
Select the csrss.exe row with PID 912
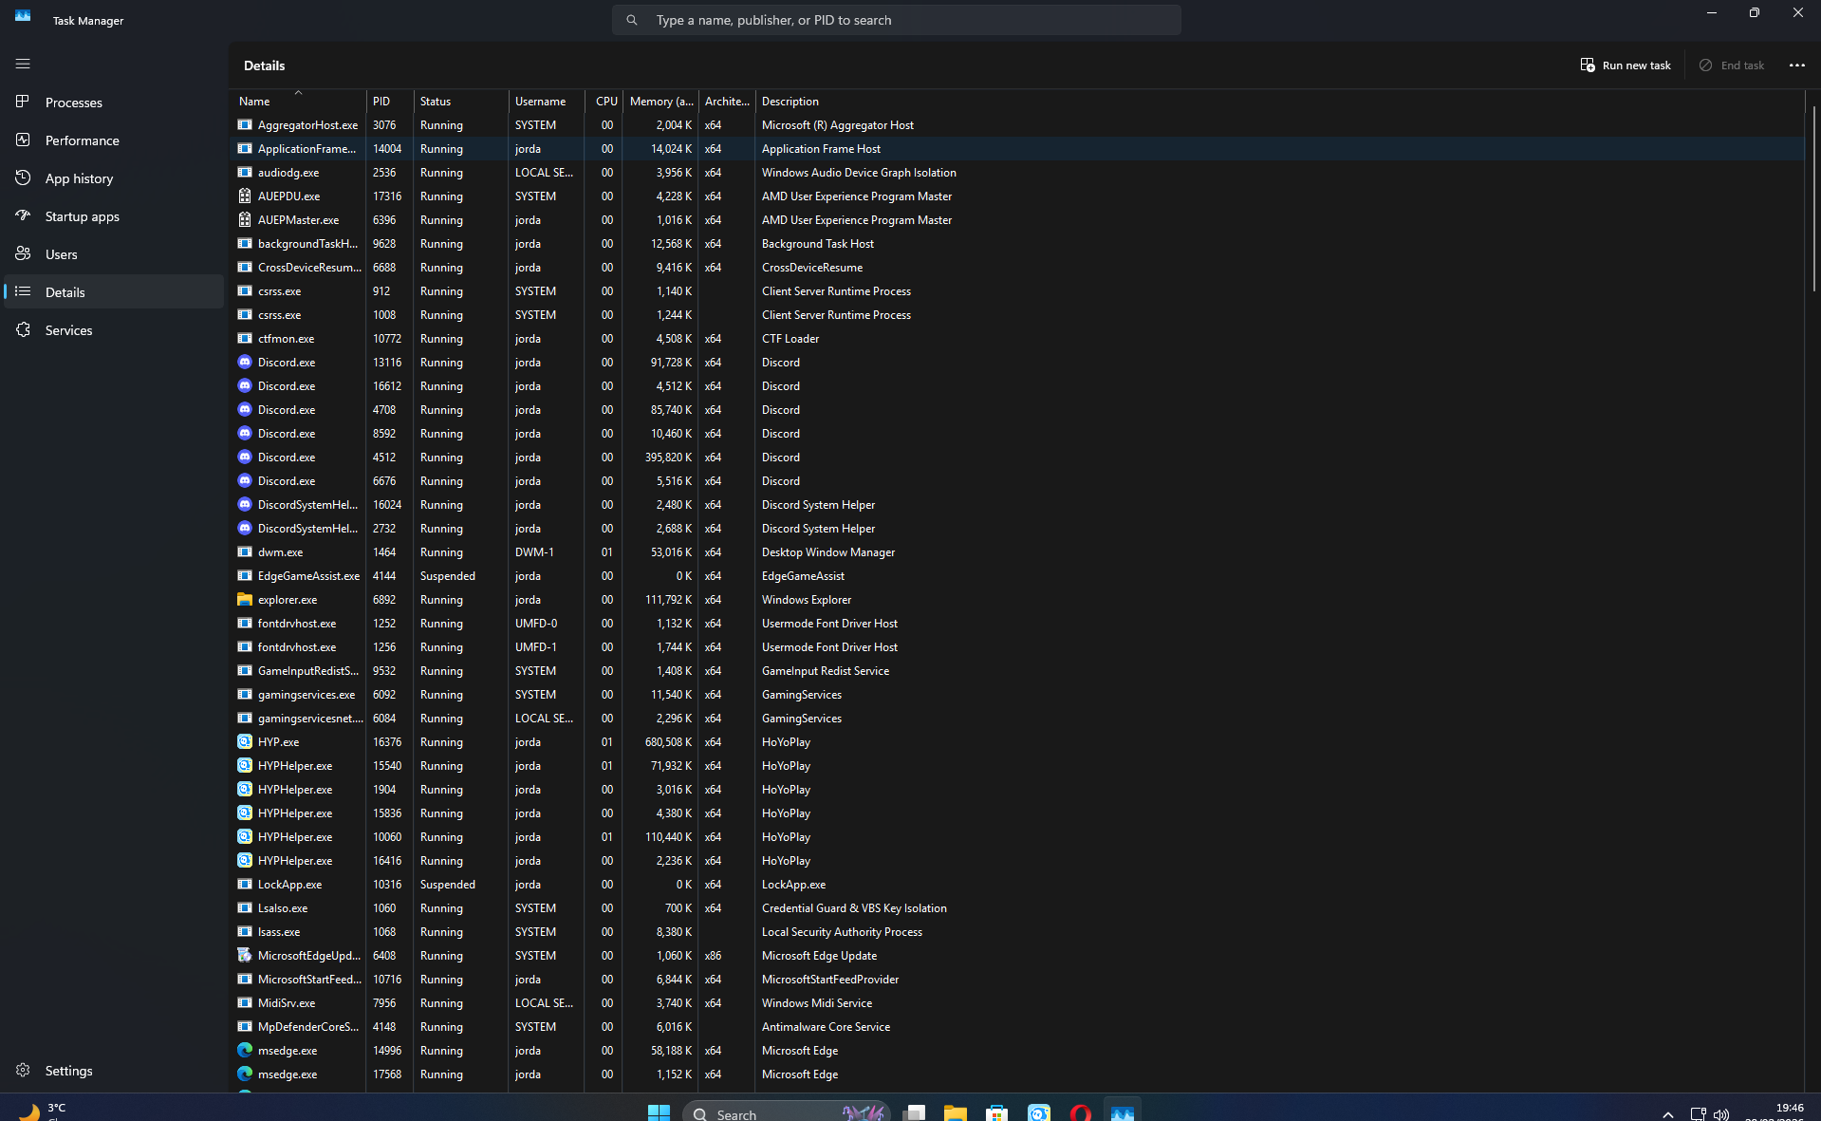click(1017, 291)
